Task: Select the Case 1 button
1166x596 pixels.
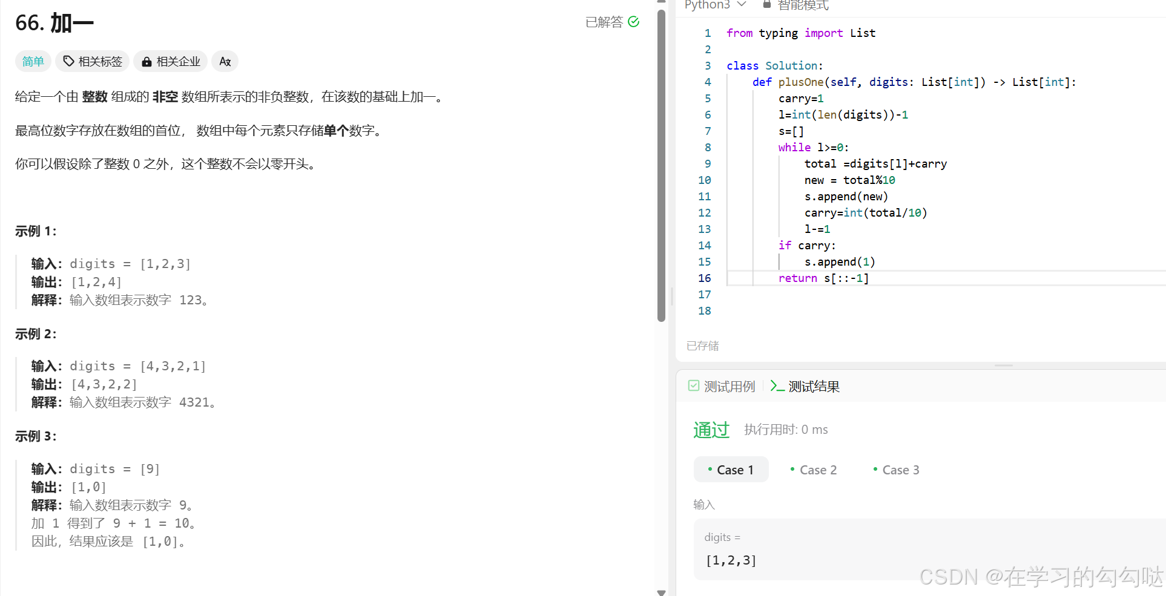Action: [x=731, y=470]
